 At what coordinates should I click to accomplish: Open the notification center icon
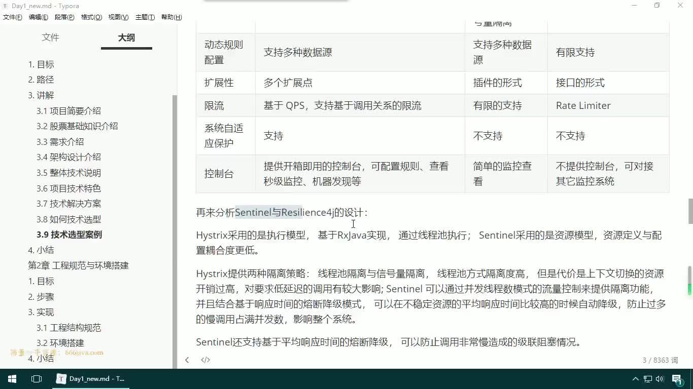pos(678,379)
